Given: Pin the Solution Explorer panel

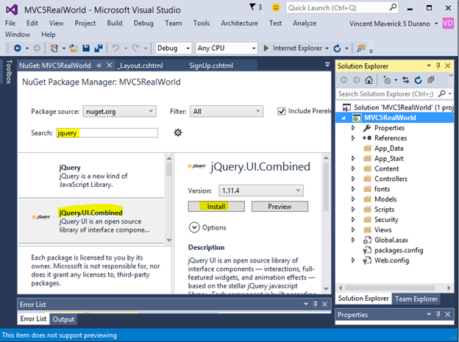Looking at the screenshot, I should click(x=438, y=66).
